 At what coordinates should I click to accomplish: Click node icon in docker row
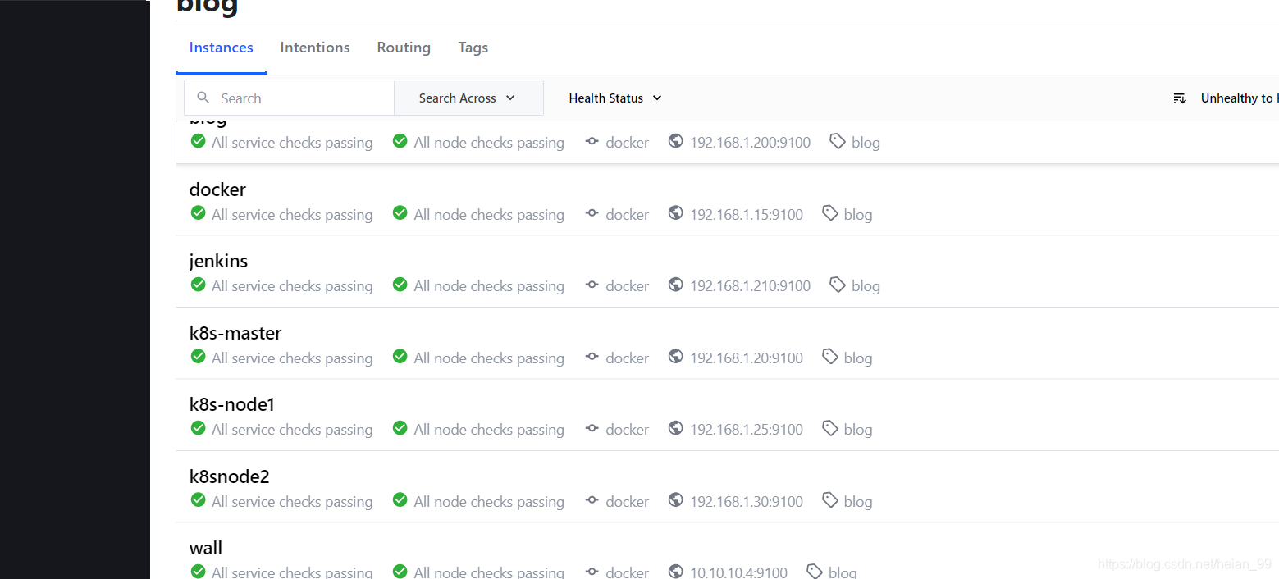[592, 213]
